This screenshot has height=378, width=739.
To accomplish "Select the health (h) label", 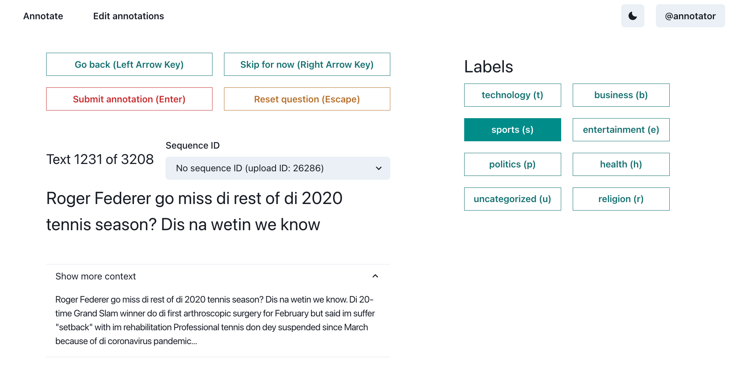I will (x=621, y=164).
